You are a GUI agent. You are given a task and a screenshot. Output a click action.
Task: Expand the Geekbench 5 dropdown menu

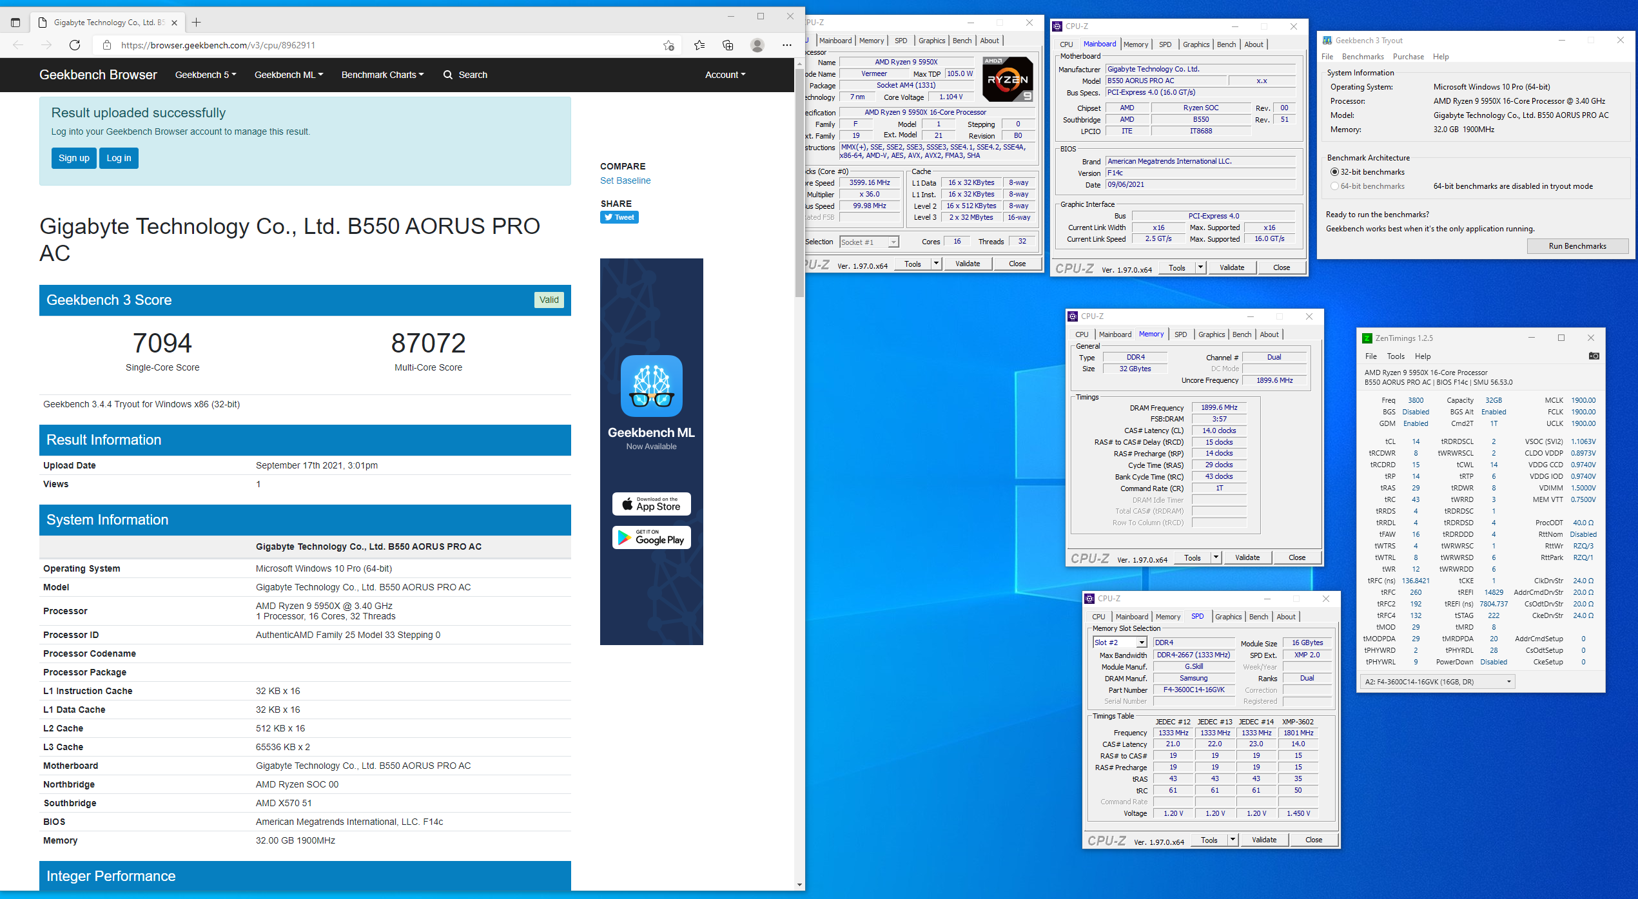tap(206, 75)
